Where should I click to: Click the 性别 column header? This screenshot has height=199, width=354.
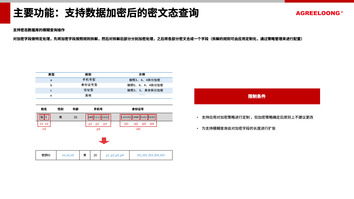click(60, 109)
